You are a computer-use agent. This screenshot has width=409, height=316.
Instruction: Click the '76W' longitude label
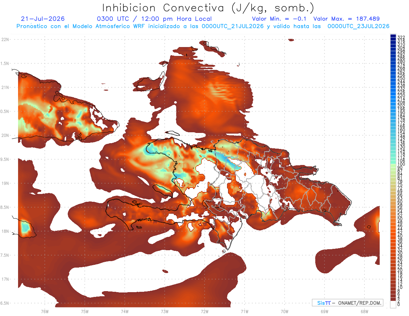pyautogui.click(x=45, y=311)
